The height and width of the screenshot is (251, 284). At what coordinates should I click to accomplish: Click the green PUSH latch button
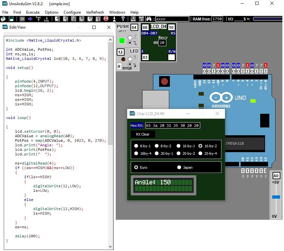point(122,41)
